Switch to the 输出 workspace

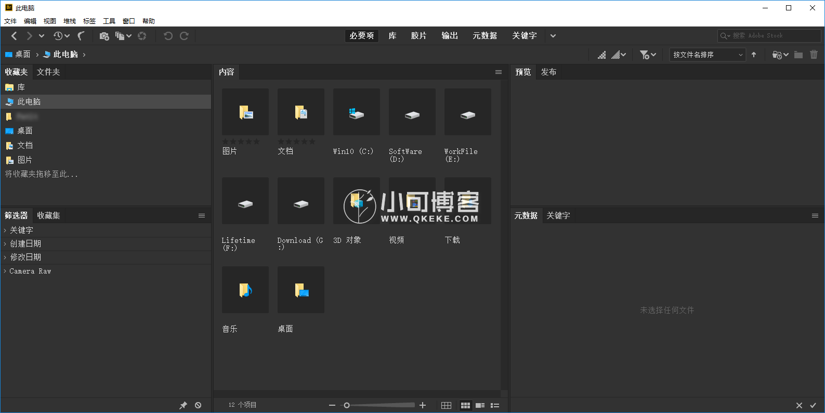pyautogui.click(x=450, y=36)
